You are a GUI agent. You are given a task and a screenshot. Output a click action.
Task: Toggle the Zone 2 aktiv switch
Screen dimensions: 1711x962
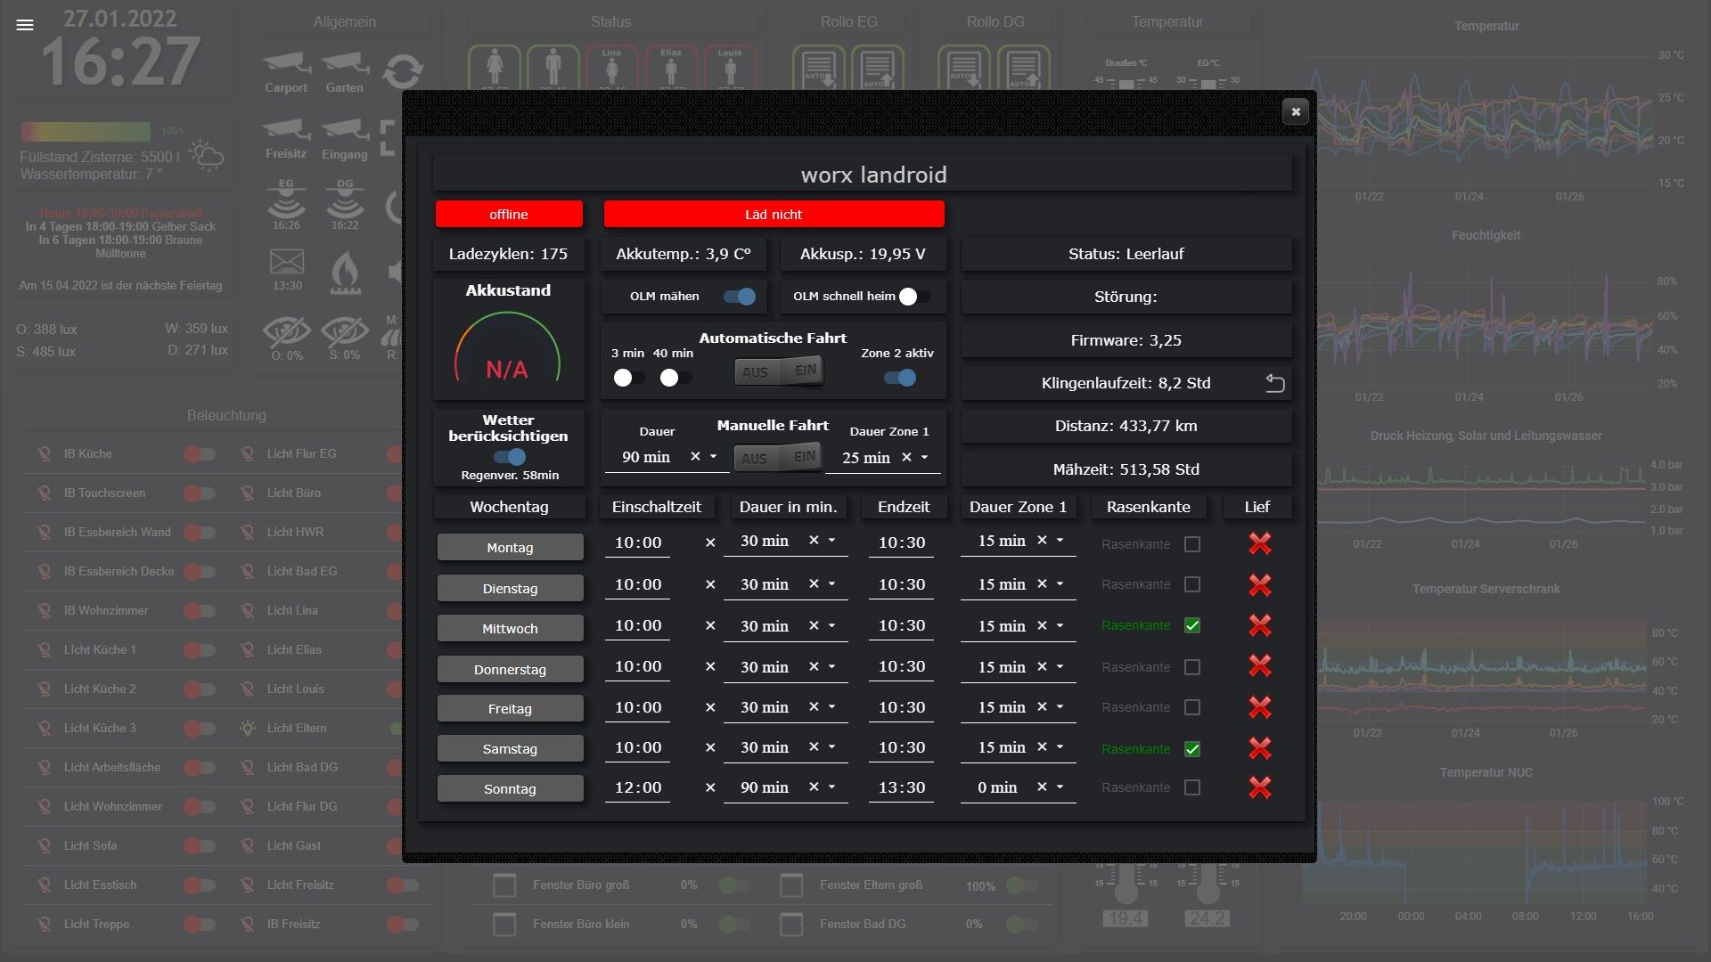tap(900, 378)
